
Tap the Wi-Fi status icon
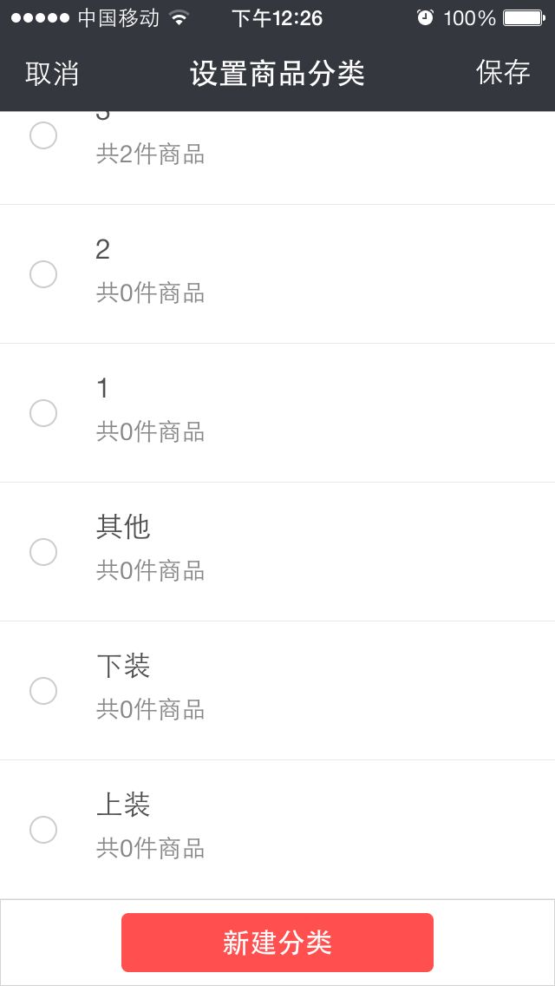point(179,18)
